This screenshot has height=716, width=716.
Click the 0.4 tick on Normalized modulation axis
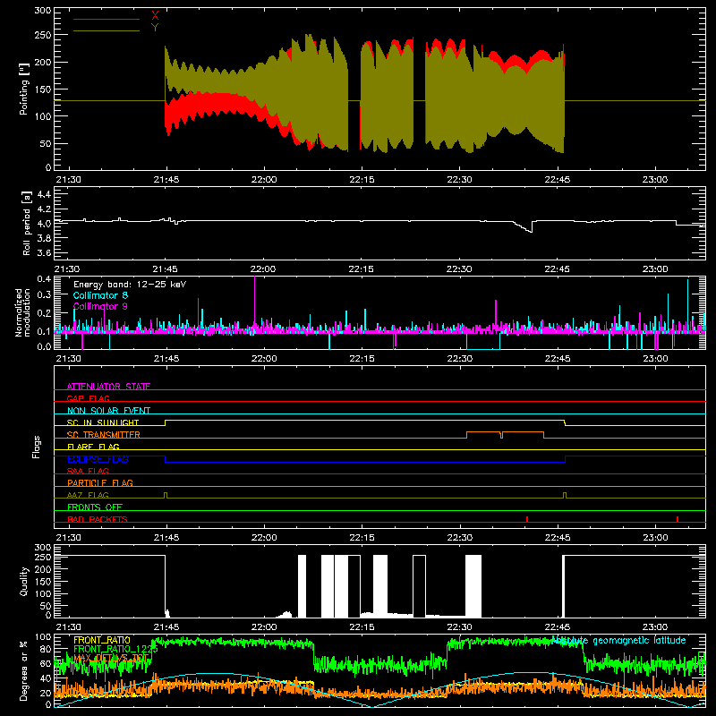[44, 279]
